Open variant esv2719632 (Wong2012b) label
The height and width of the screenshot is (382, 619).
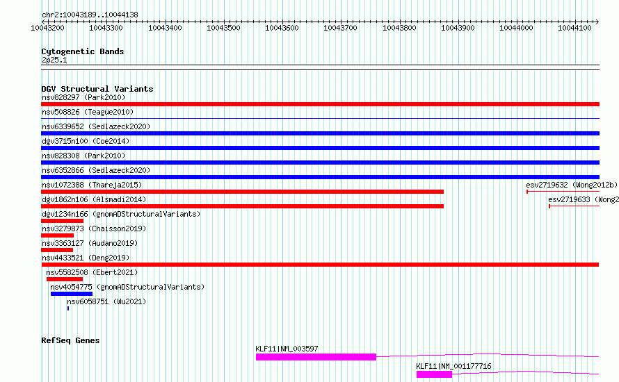[x=572, y=185]
